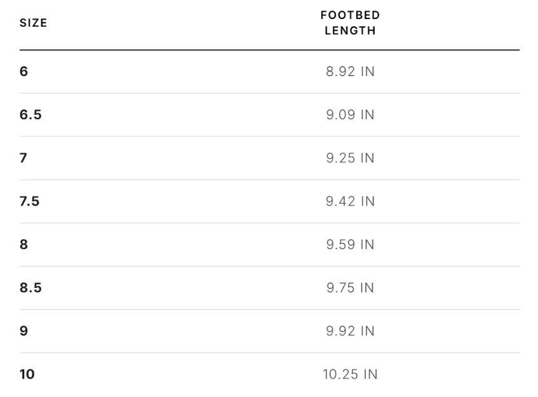
Task: Select size 10 row label
Action: (x=27, y=374)
